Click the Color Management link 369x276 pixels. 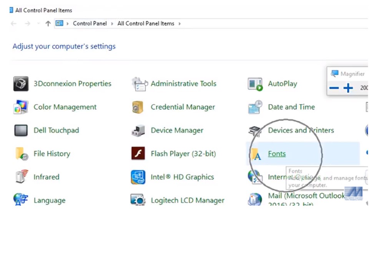[x=65, y=107]
